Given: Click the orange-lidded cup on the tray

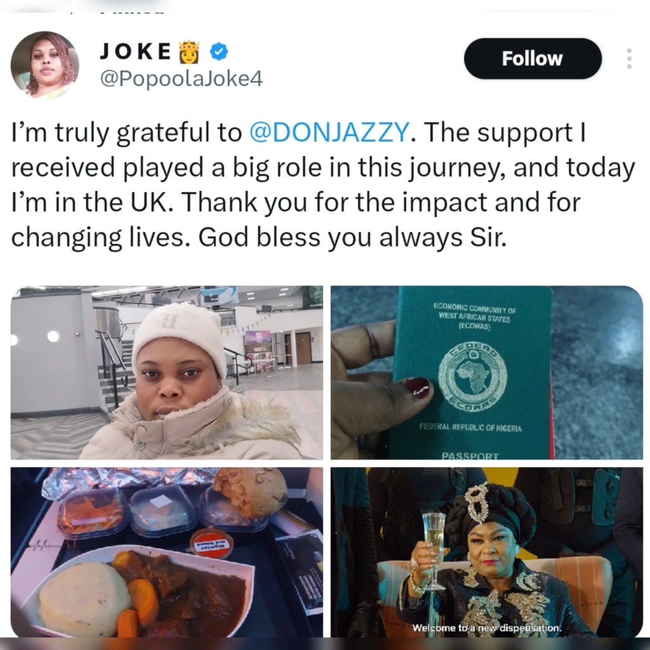Looking at the screenshot, I should (211, 544).
